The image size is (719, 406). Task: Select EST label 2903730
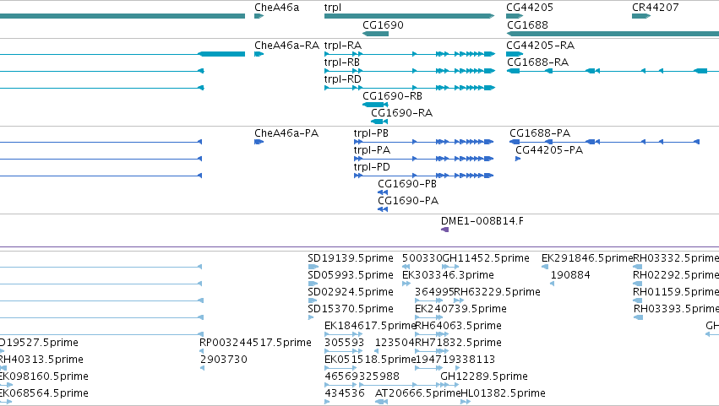[224, 360]
